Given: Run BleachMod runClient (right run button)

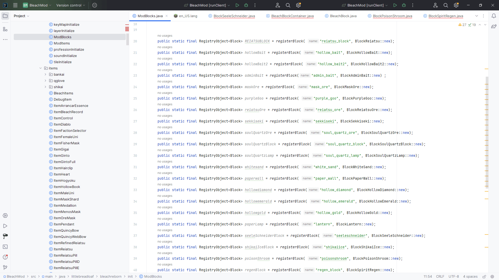Looking at the screenshot, I should pyautogui.click(x=395, y=5).
